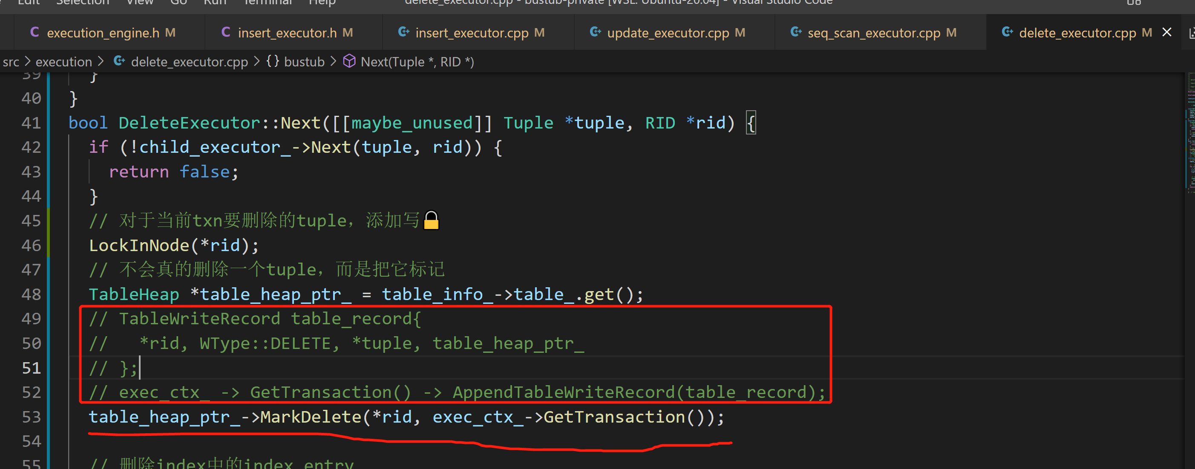Click the customize layout icon in title bar

[1133, 2]
